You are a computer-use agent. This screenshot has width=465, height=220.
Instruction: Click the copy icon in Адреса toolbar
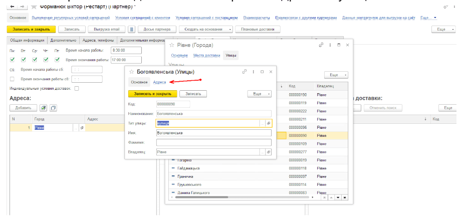(53, 108)
